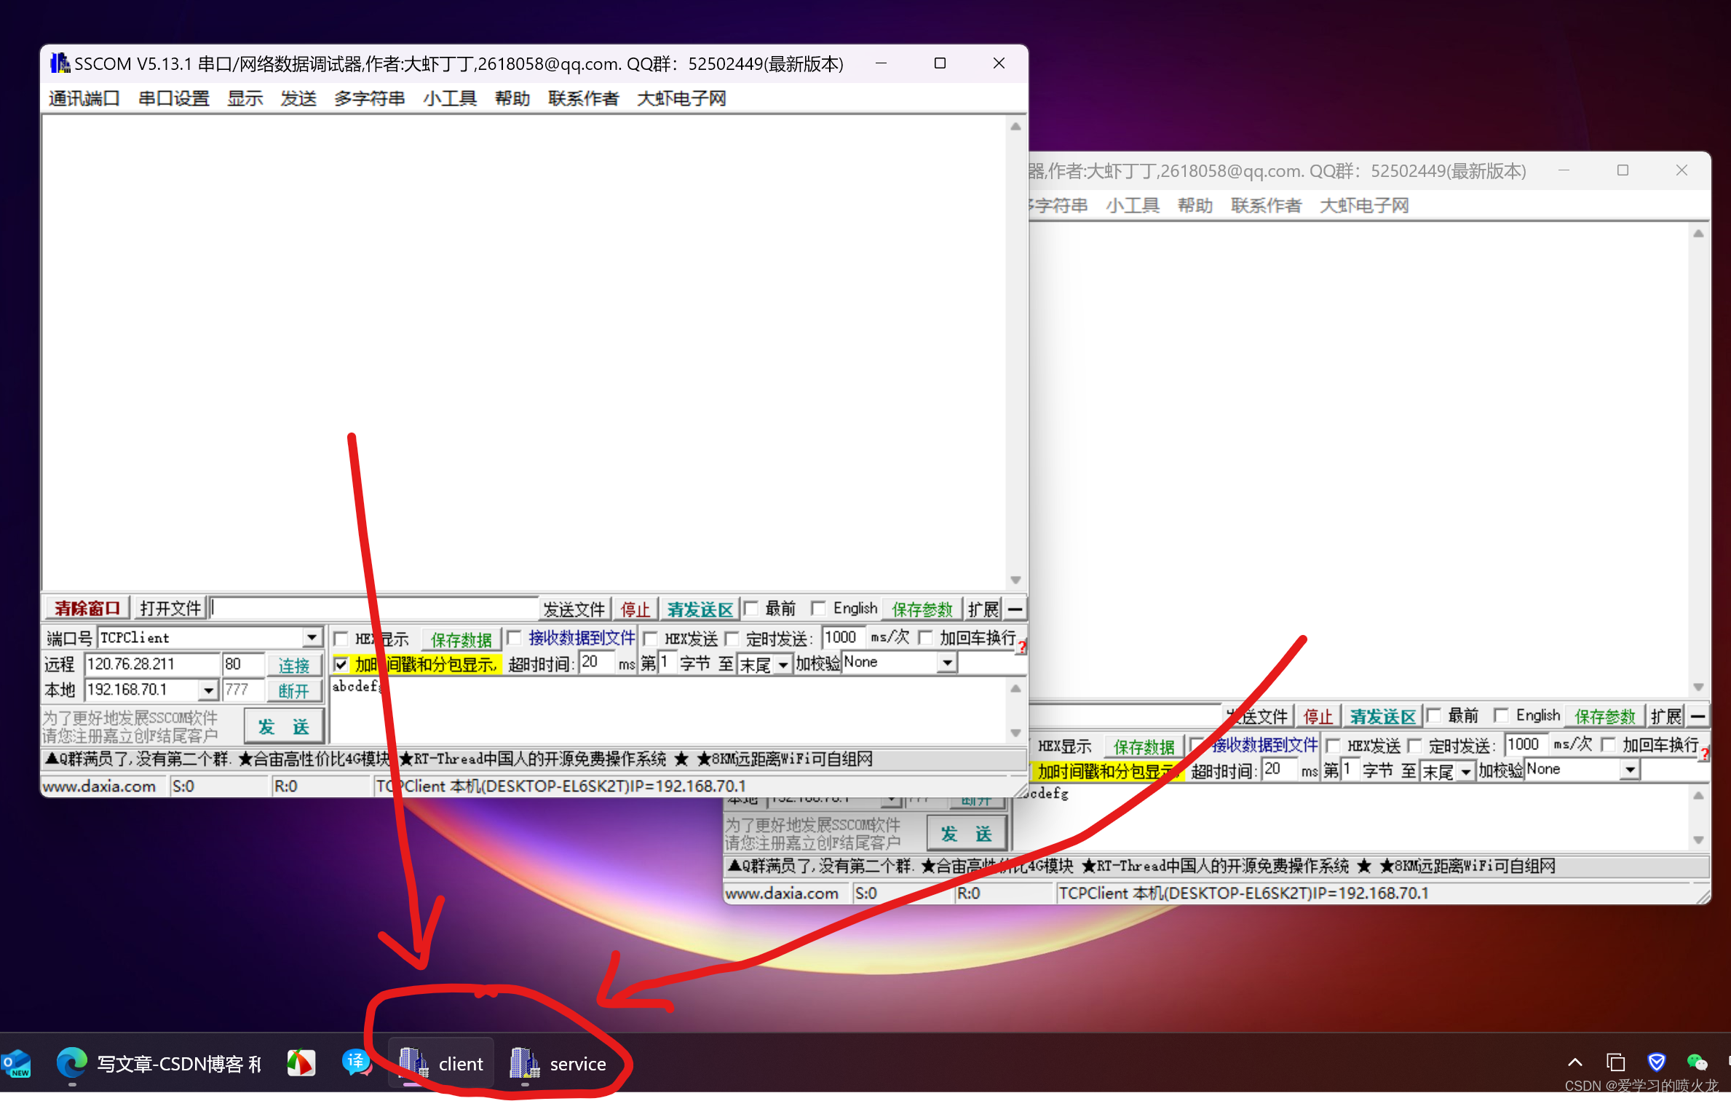Enable the HEX显示 checkbox
Screen dimensions: 1731x1101
[x=342, y=638]
